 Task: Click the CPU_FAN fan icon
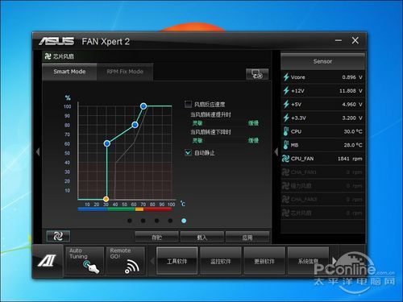tap(285, 159)
